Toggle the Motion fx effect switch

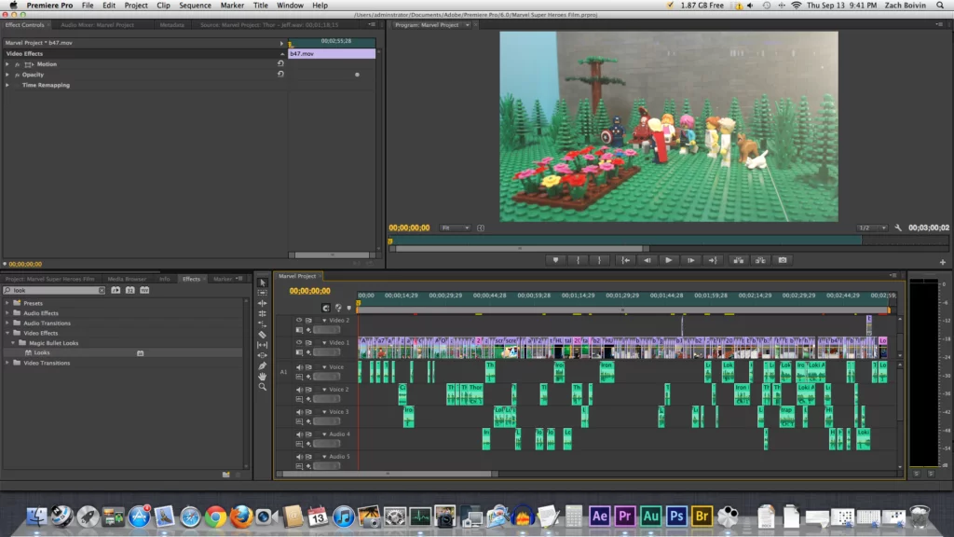[x=17, y=64]
